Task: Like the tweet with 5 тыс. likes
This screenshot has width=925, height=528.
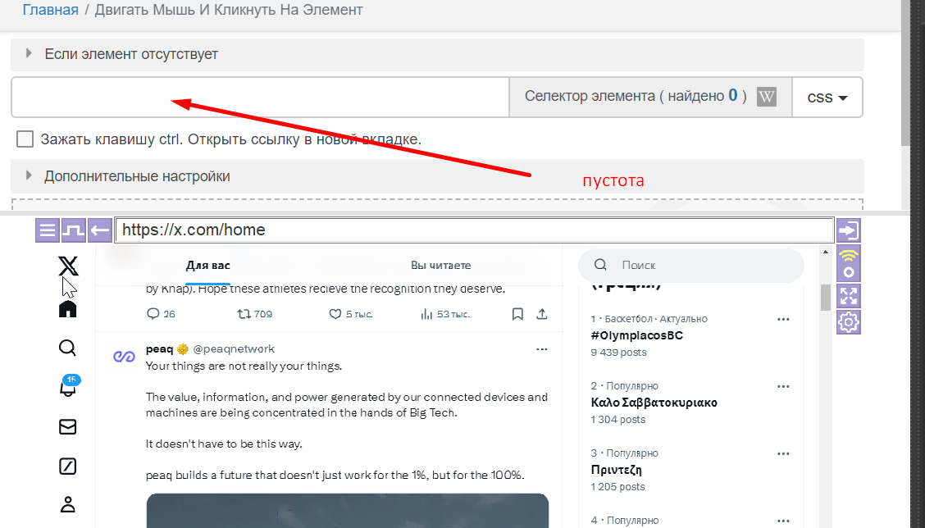Action: click(335, 314)
